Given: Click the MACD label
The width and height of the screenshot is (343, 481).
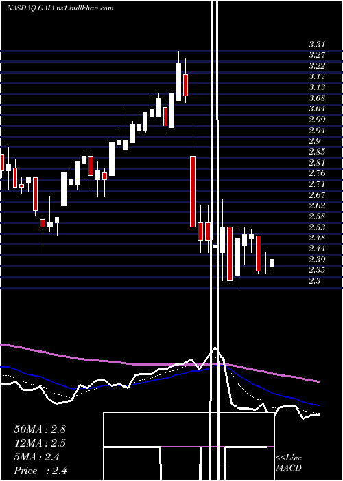Looking at the screenshot, I should [289, 468].
